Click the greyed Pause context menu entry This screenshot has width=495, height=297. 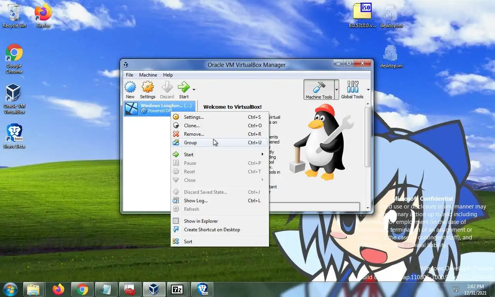point(220,163)
